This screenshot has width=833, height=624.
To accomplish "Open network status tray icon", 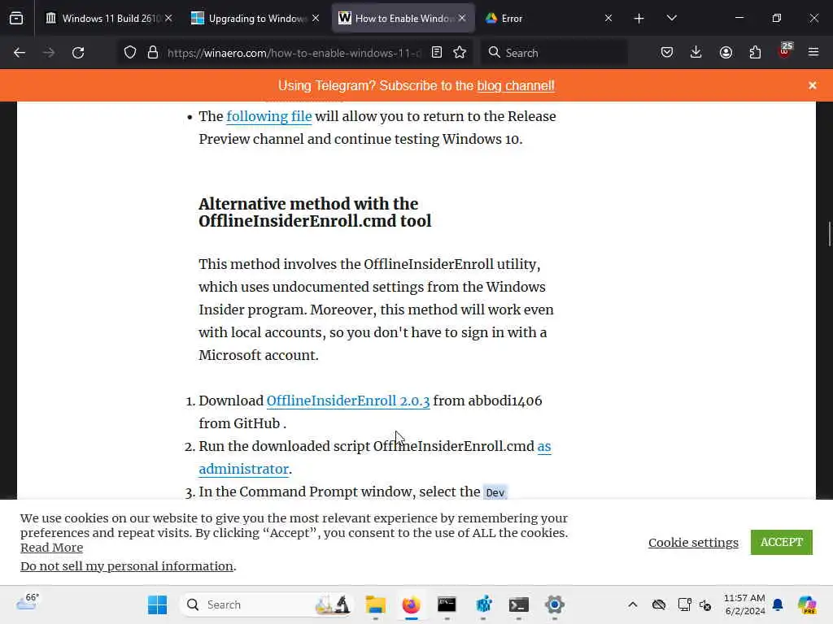I will (x=684, y=604).
